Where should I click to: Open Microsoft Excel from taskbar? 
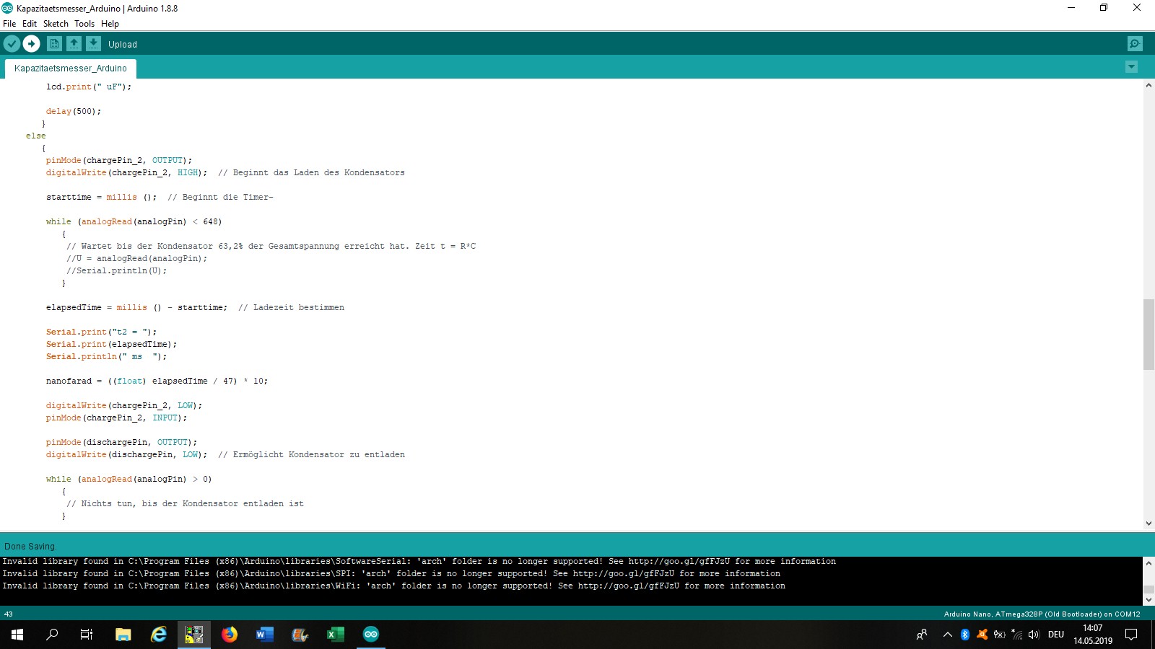pyautogui.click(x=336, y=635)
